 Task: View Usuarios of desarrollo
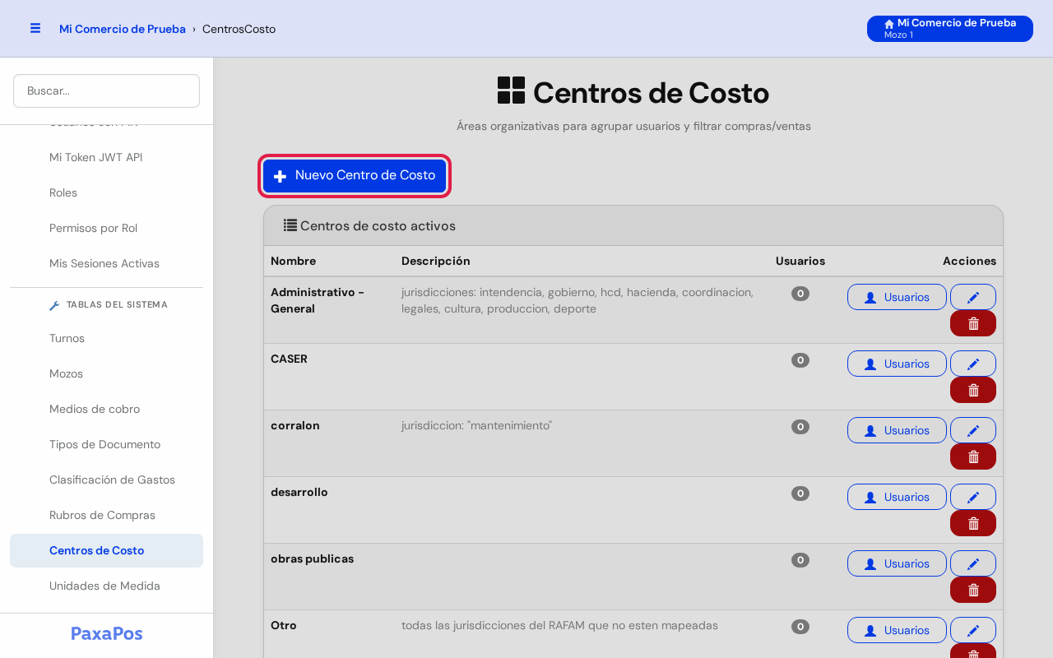tap(897, 497)
